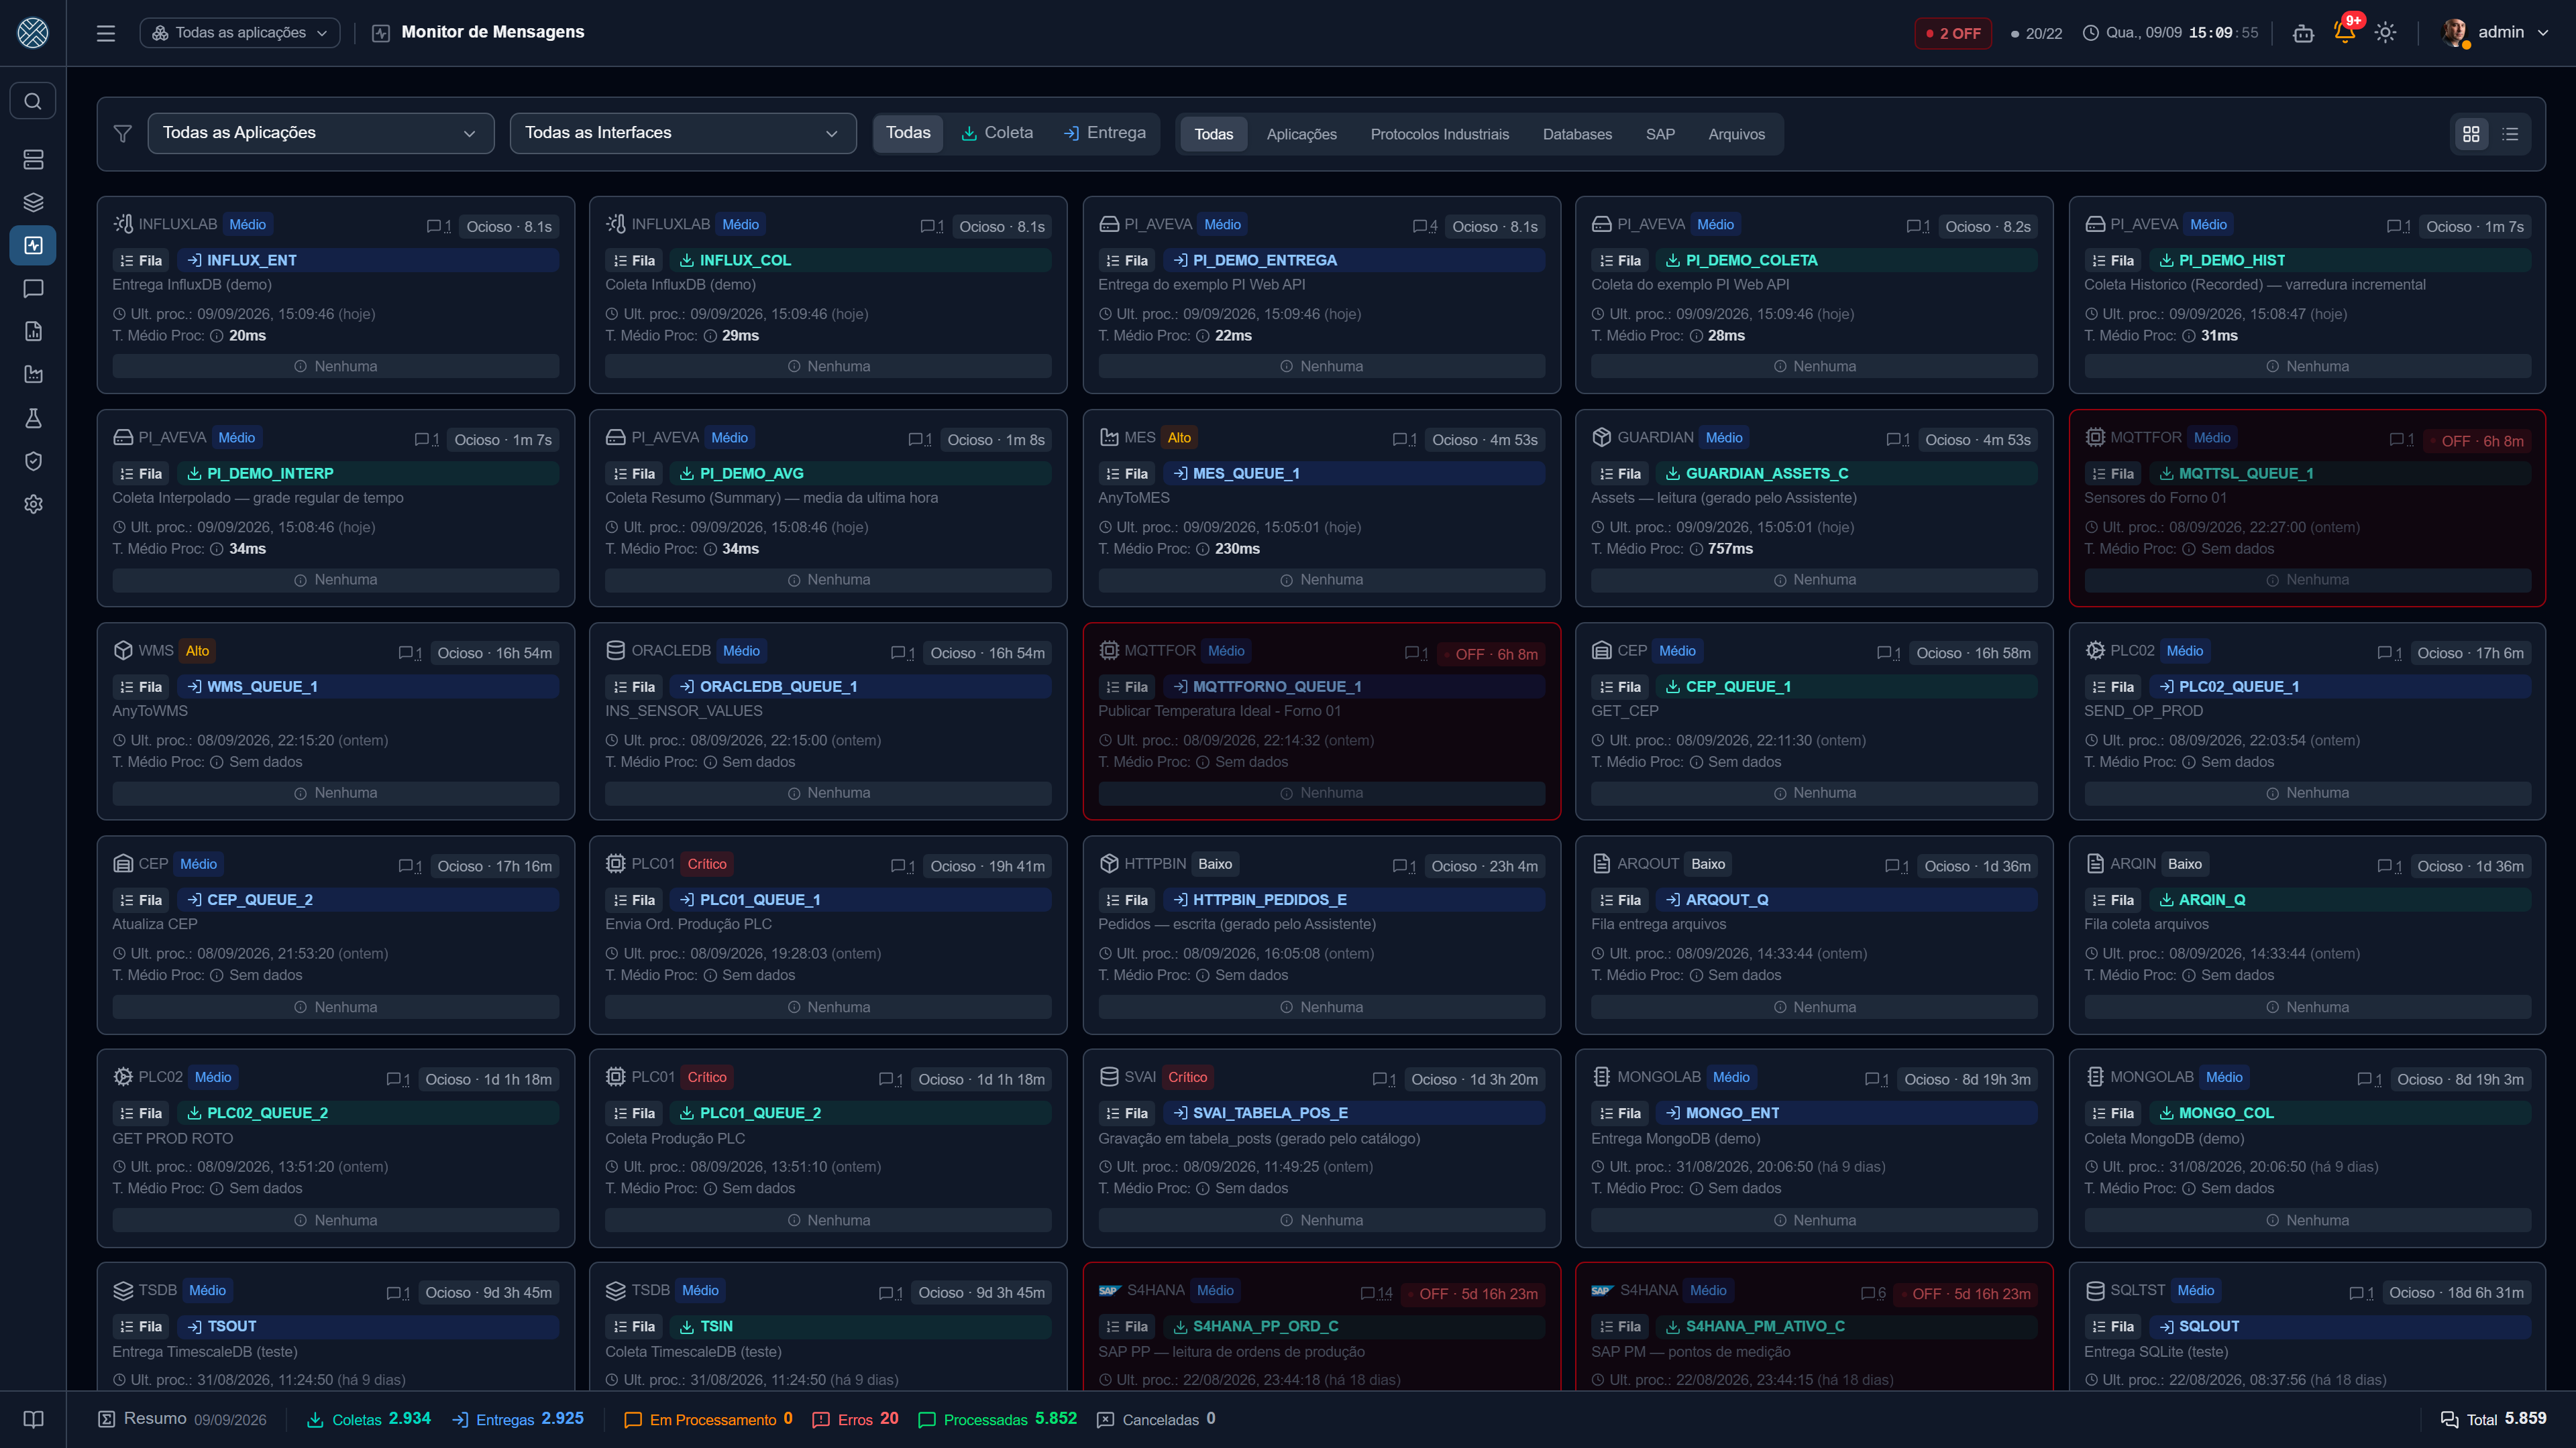The width and height of the screenshot is (2576, 1448).
Task: Filter by Coleta direction
Action: 997,133
